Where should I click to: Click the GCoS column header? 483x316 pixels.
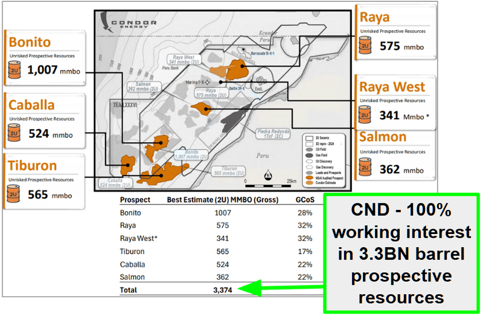[305, 200]
